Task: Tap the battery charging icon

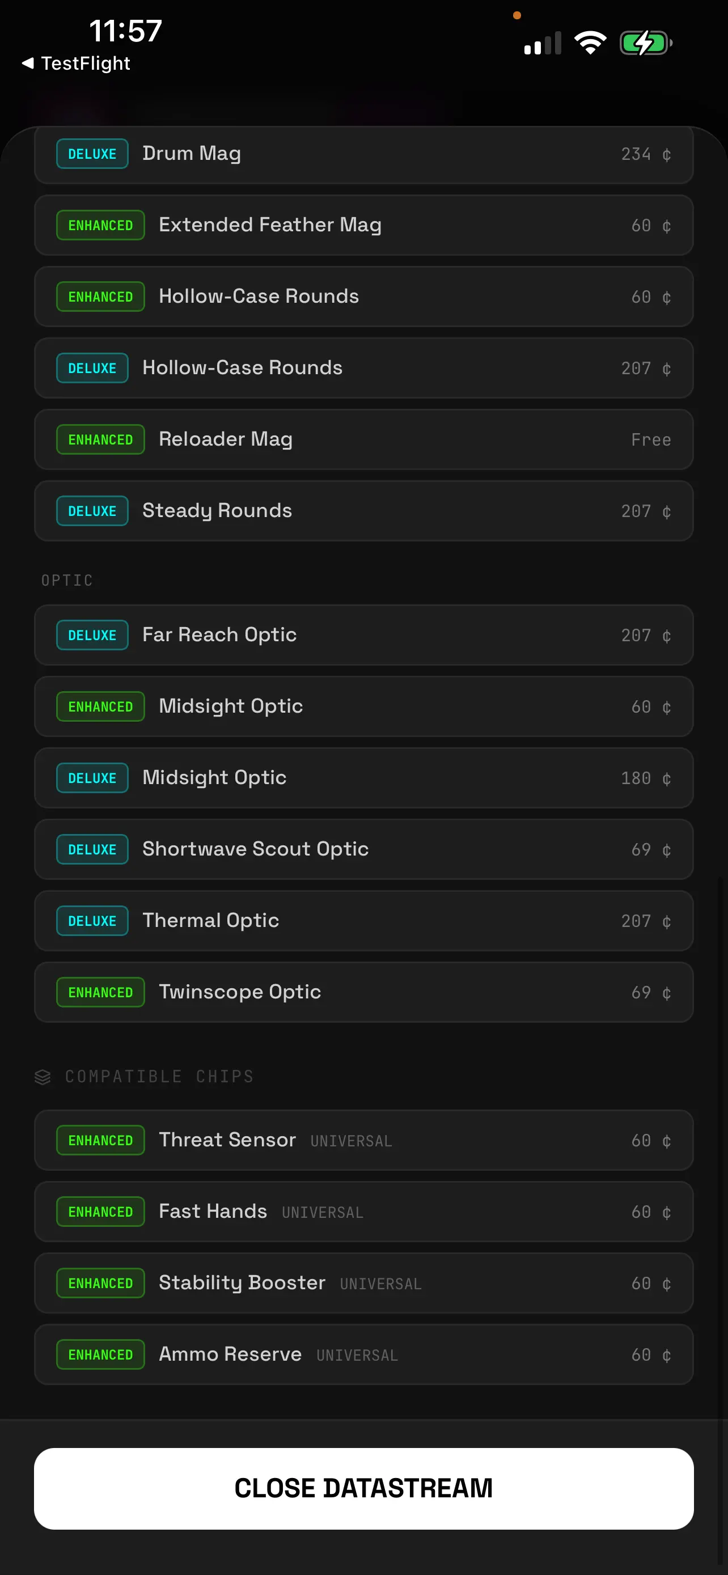Action: [x=646, y=44]
